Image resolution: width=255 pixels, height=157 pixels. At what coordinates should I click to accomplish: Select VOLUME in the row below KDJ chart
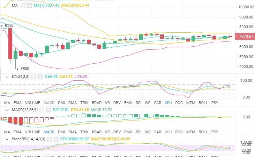[32, 103]
